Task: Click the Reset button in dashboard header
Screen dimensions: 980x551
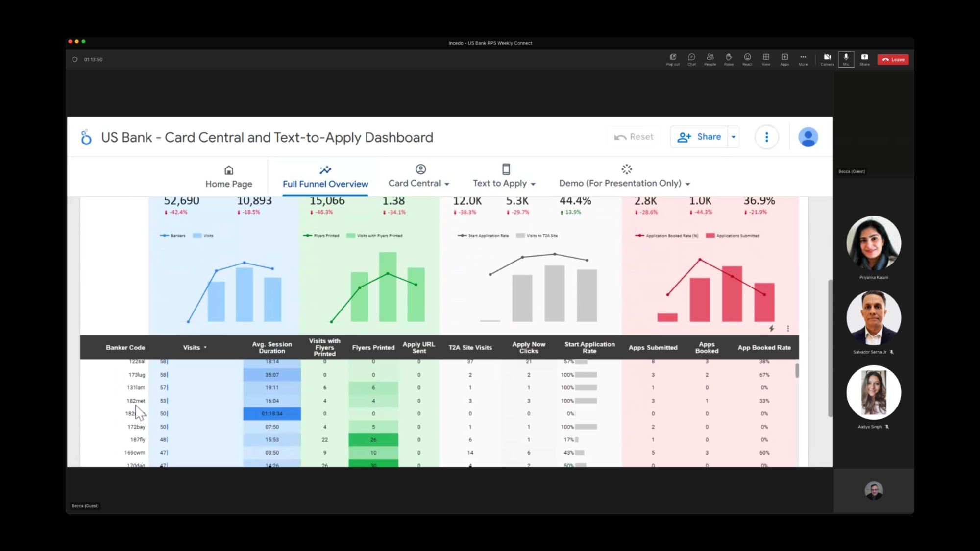Action: [634, 137]
